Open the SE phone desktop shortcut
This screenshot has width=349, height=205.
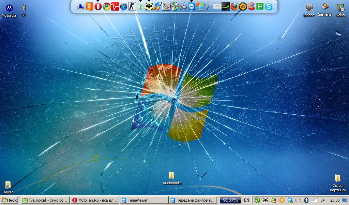click(x=24, y=10)
